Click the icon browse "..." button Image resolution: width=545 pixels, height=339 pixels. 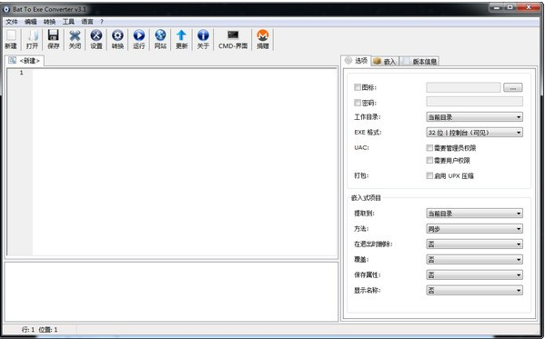click(x=513, y=87)
